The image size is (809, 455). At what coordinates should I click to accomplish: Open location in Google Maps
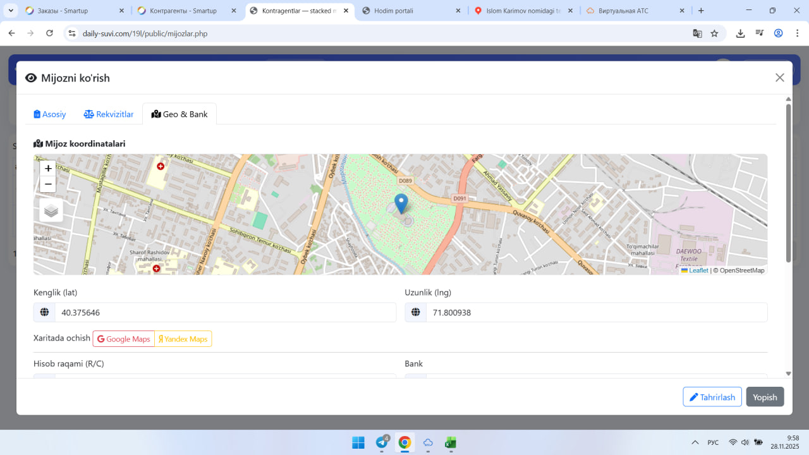(124, 339)
